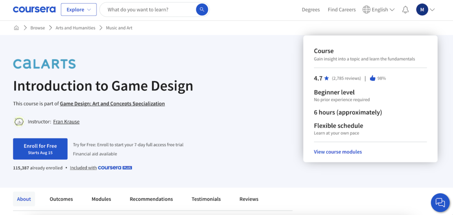Screen dimensions: 453x215
Task: Open the Reviews tab
Action: click(x=249, y=199)
